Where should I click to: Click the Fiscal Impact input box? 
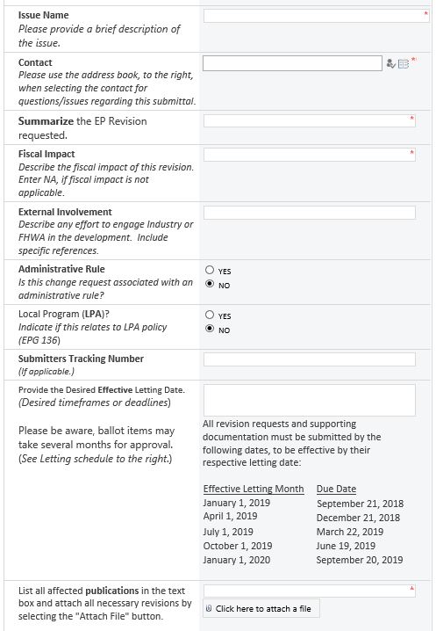(310, 155)
